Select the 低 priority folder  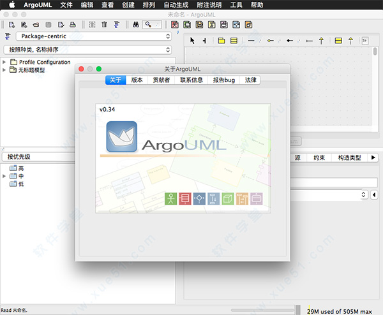tap(17, 184)
